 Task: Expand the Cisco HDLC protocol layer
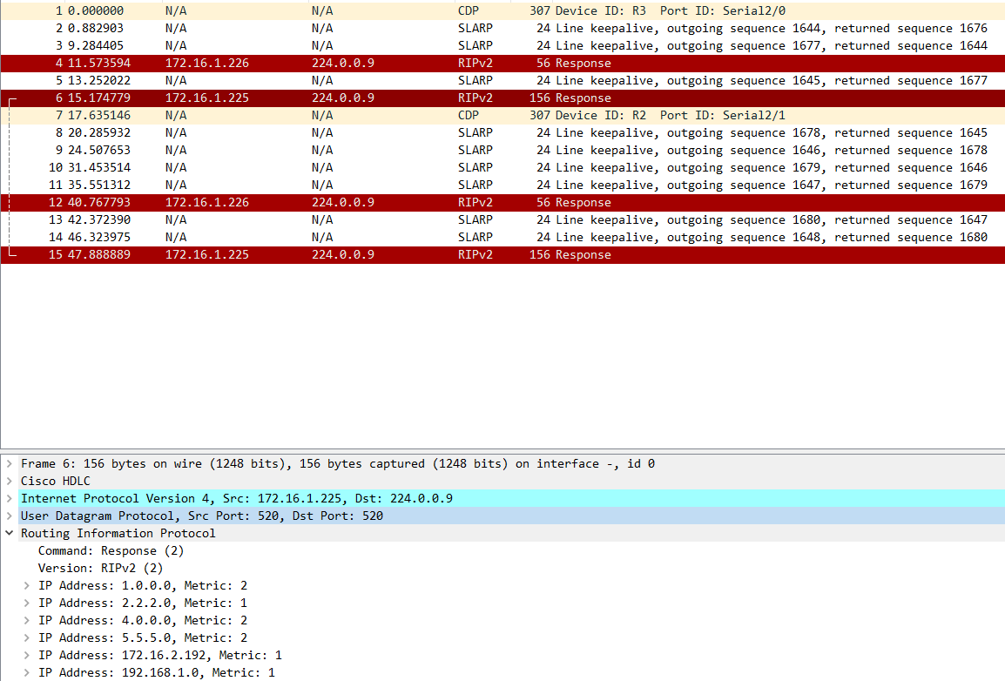[9, 481]
